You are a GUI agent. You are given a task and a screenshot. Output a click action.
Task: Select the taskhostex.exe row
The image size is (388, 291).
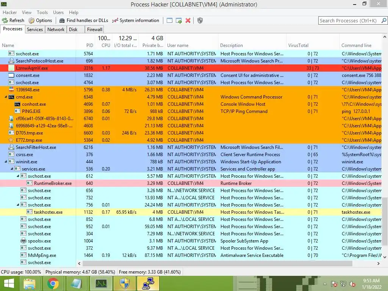point(191,212)
